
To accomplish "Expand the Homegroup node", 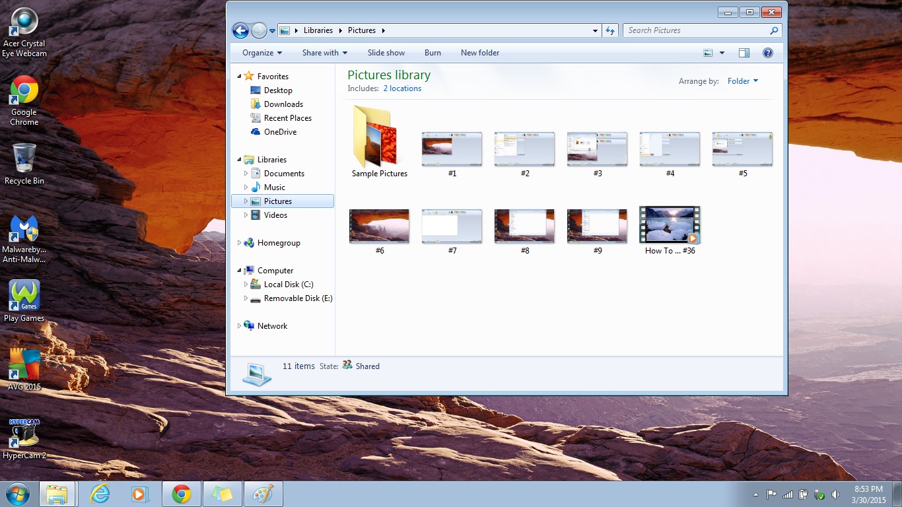I will click(x=240, y=243).
